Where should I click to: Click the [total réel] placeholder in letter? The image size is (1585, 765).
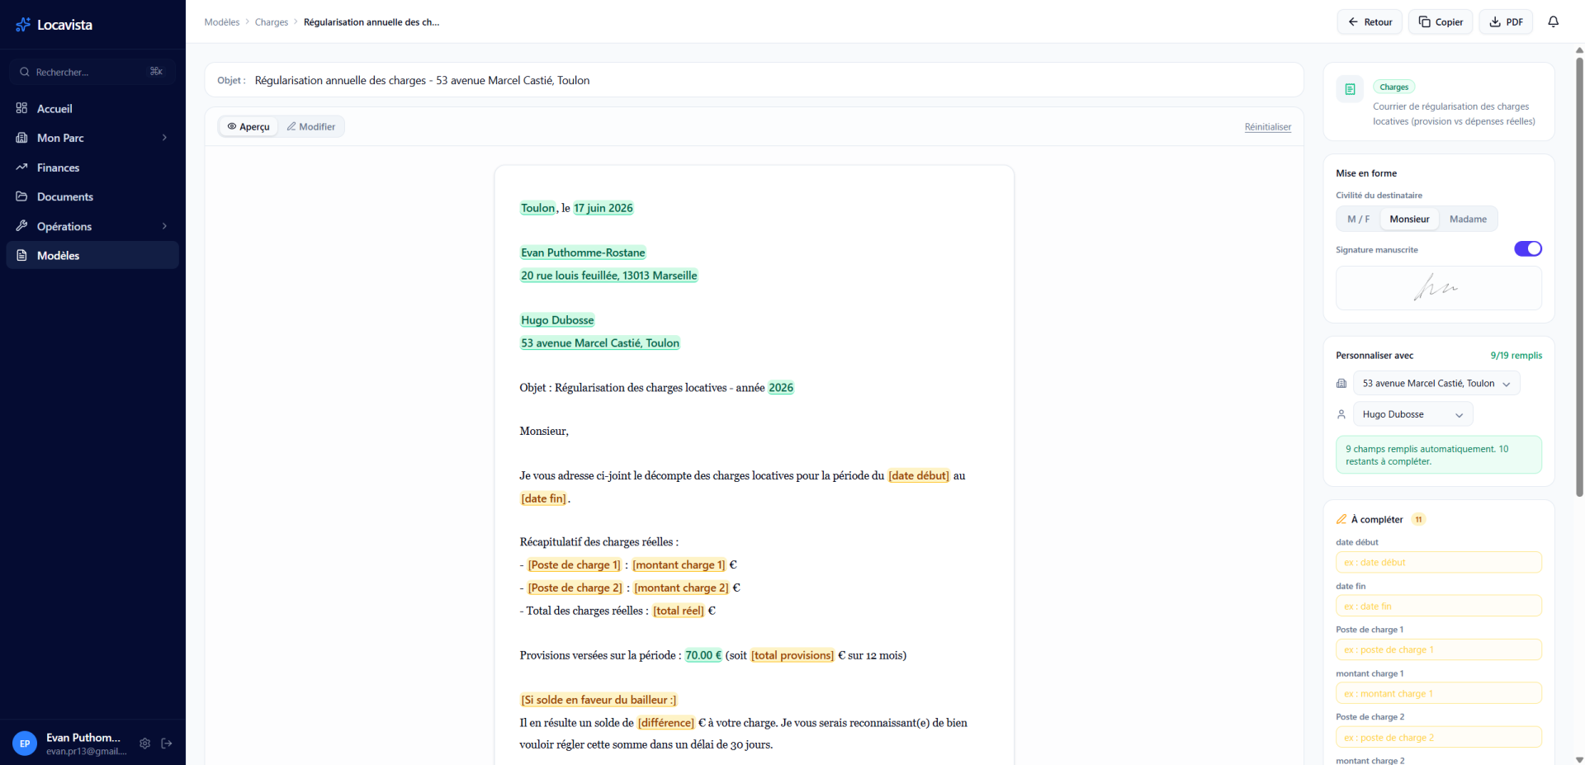(679, 612)
